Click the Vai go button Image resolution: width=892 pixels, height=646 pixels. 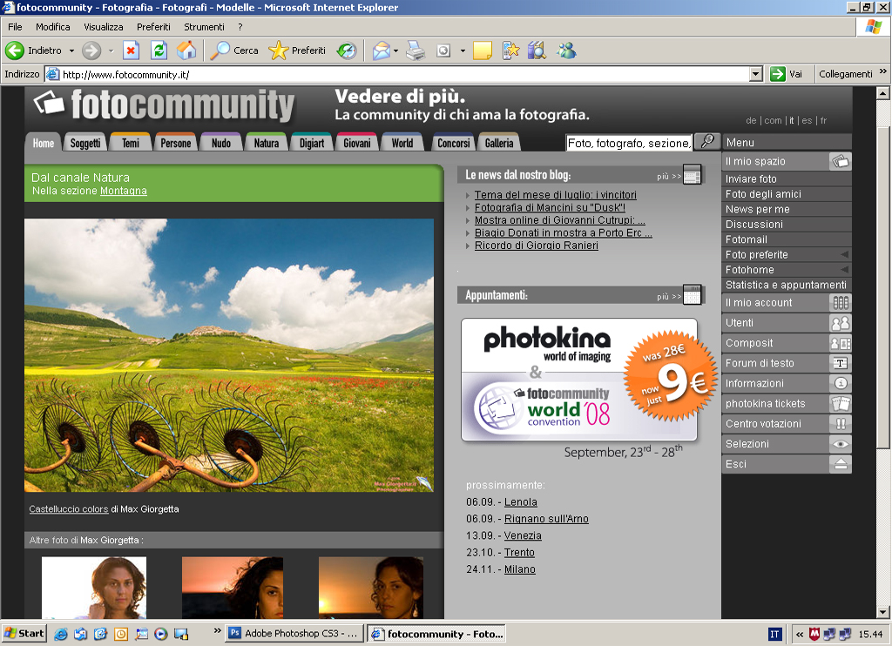[x=787, y=74]
